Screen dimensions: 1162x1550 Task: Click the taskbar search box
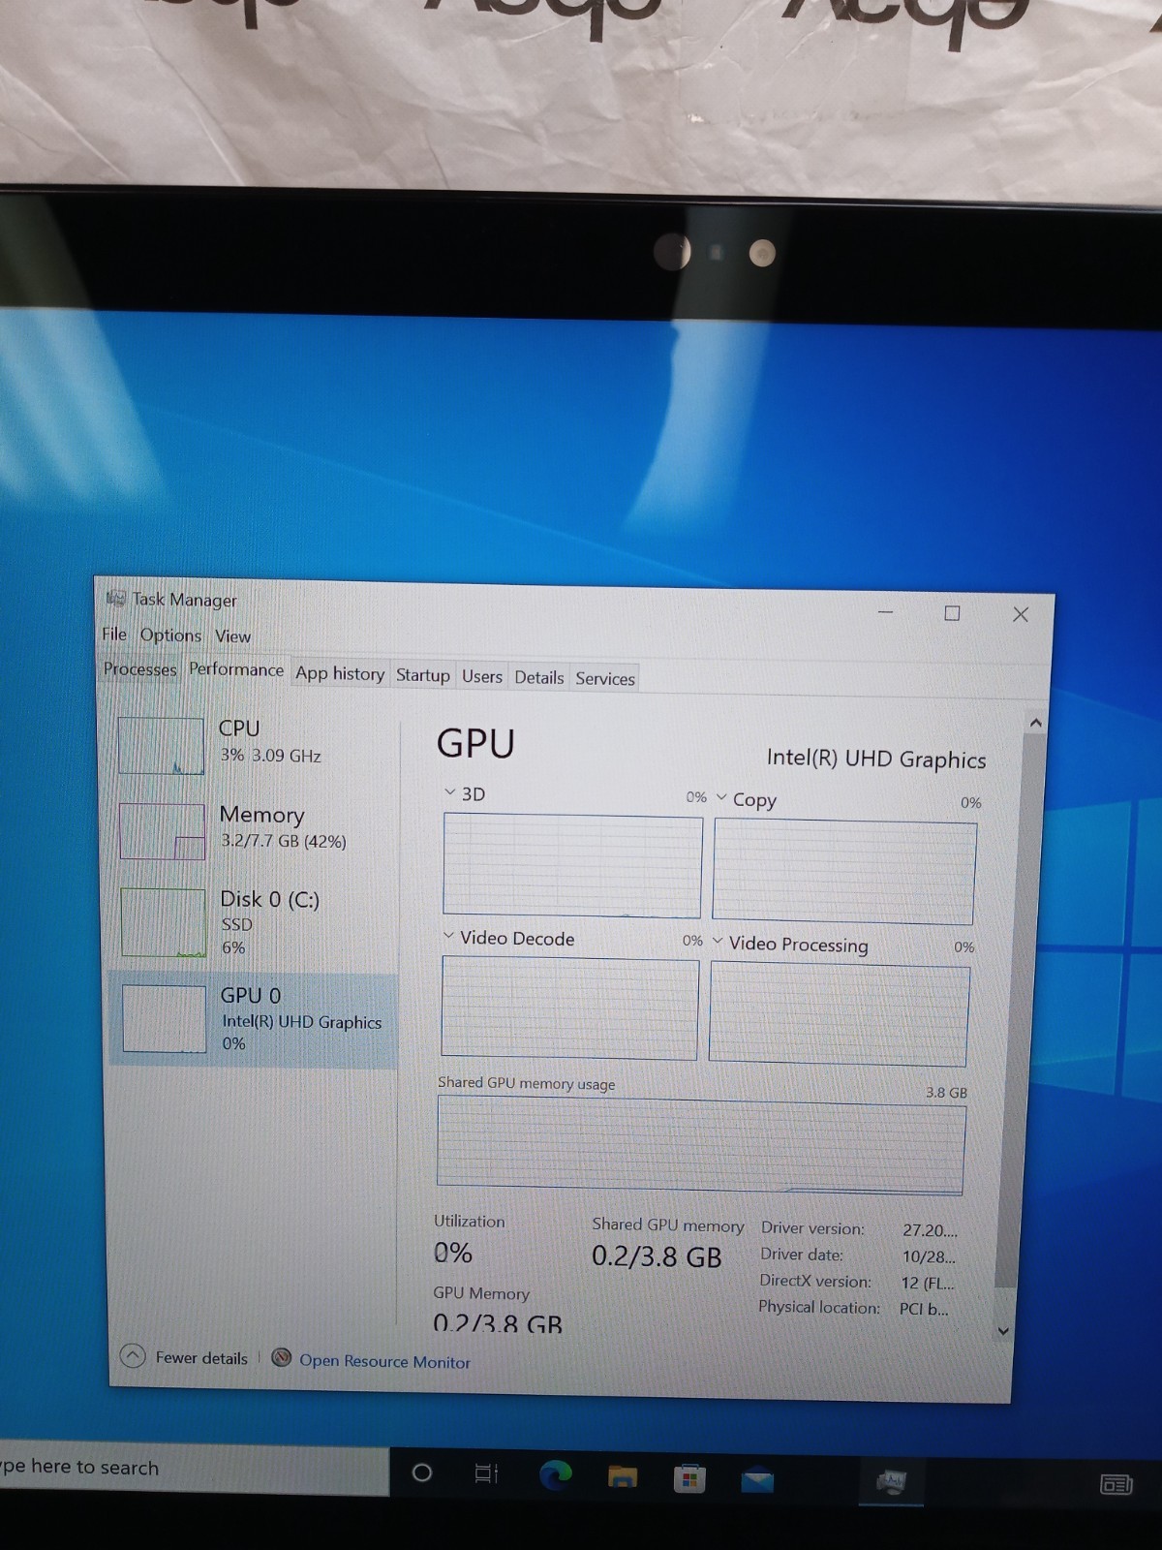194,1469
